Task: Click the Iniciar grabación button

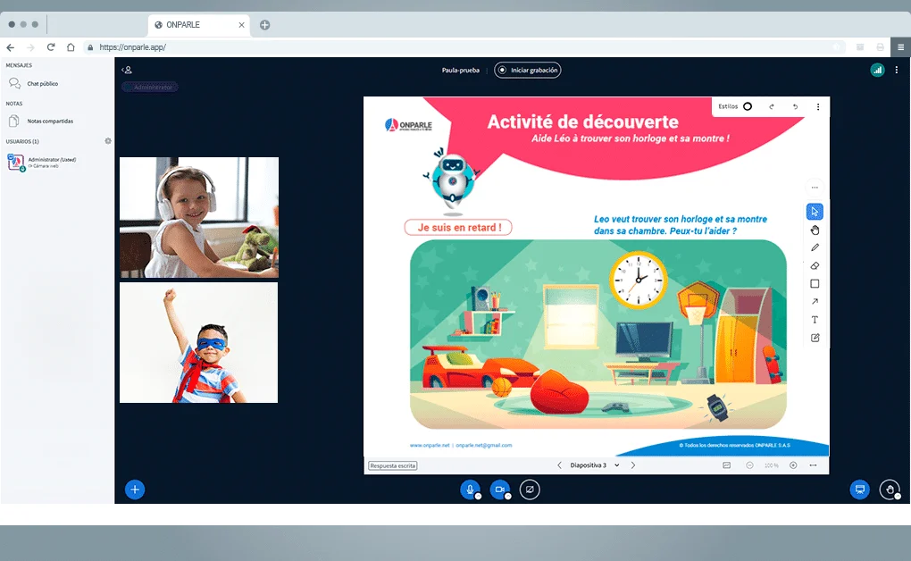Action: coord(528,70)
